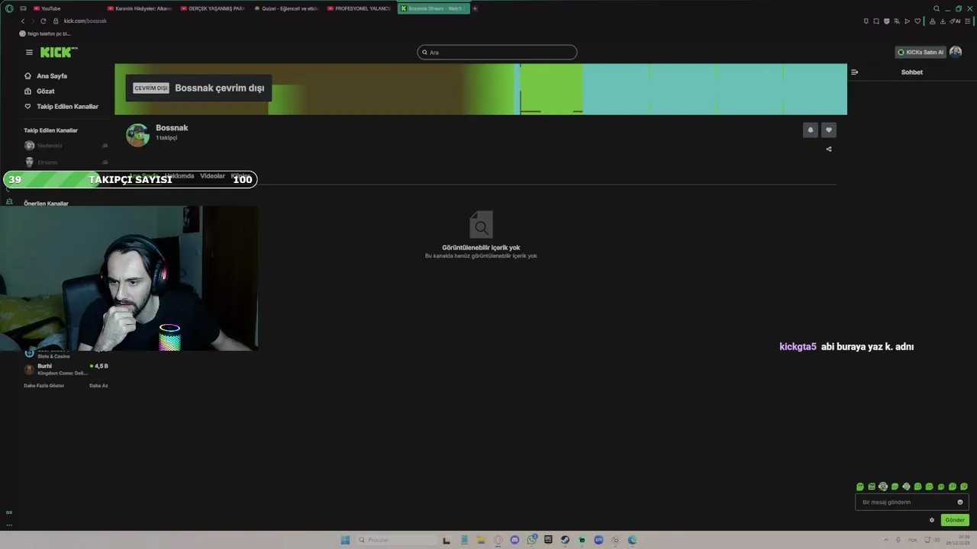This screenshot has width=977, height=549.
Task: Collapse the Sohbet chat panel
Action: coord(854,72)
